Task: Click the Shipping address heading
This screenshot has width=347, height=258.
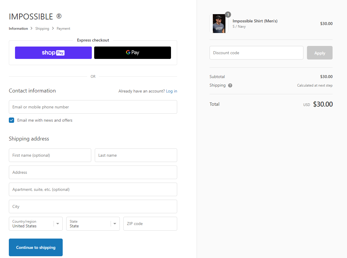Action: pos(29,139)
